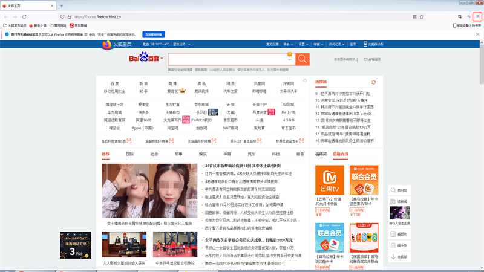484x272 pixels.
Task: Open 新手上路 bookmark
Action: [38, 25]
